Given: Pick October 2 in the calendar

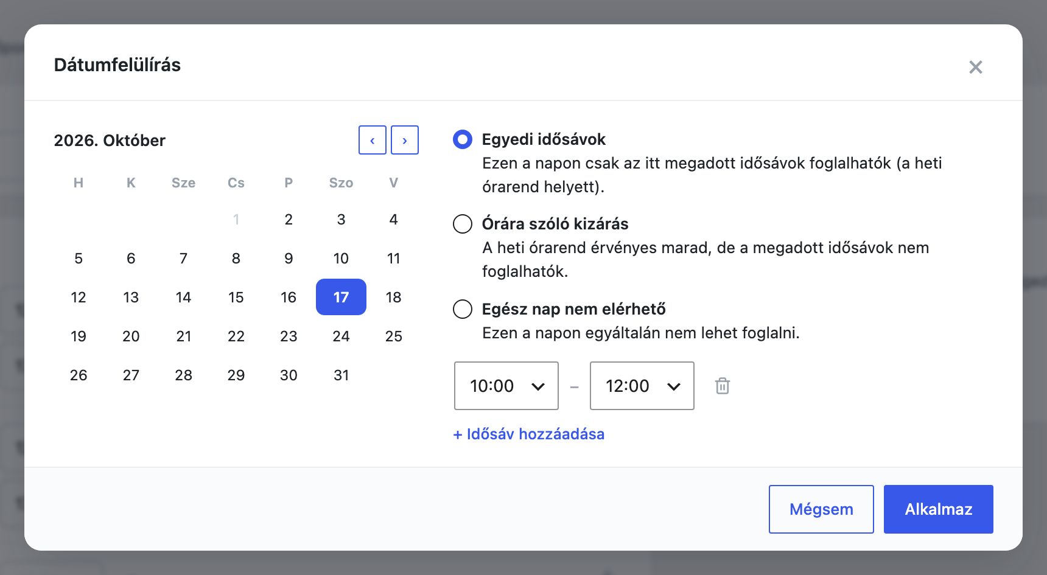Looking at the screenshot, I should (289, 219).
